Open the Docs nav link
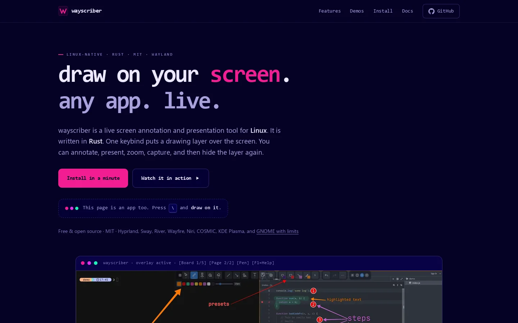The width and height of the screenshot is (518, 323). point(407,11)
